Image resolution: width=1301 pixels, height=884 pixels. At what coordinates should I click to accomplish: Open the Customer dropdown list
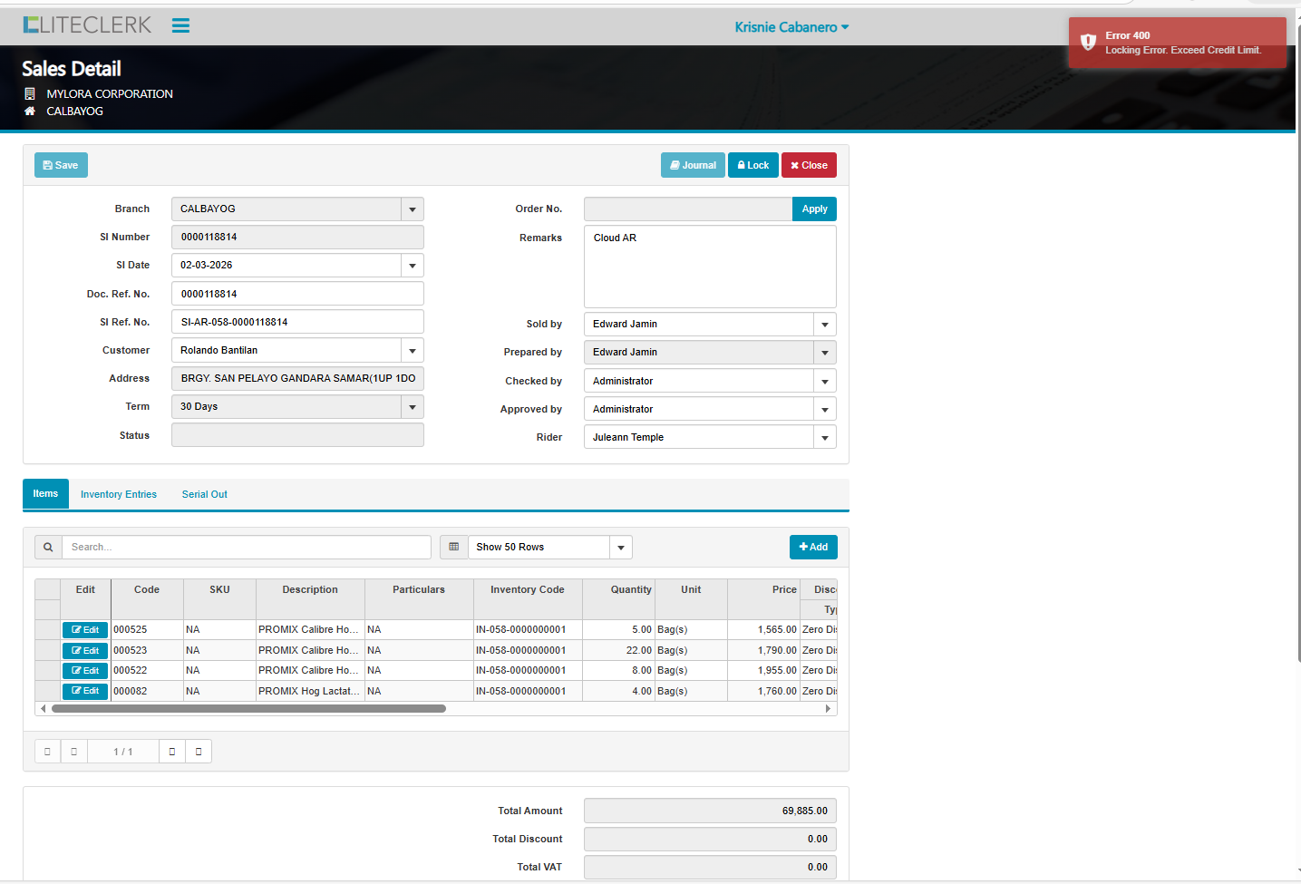tap(413, 351)
